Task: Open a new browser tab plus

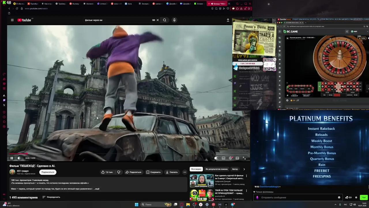Action: point(229,4)
